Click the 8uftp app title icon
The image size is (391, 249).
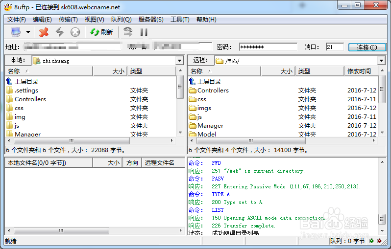pos(8,7)
